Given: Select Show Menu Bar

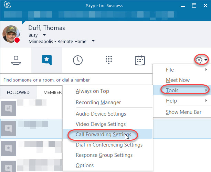Looking at the screenshot, I should click(182, 112).
